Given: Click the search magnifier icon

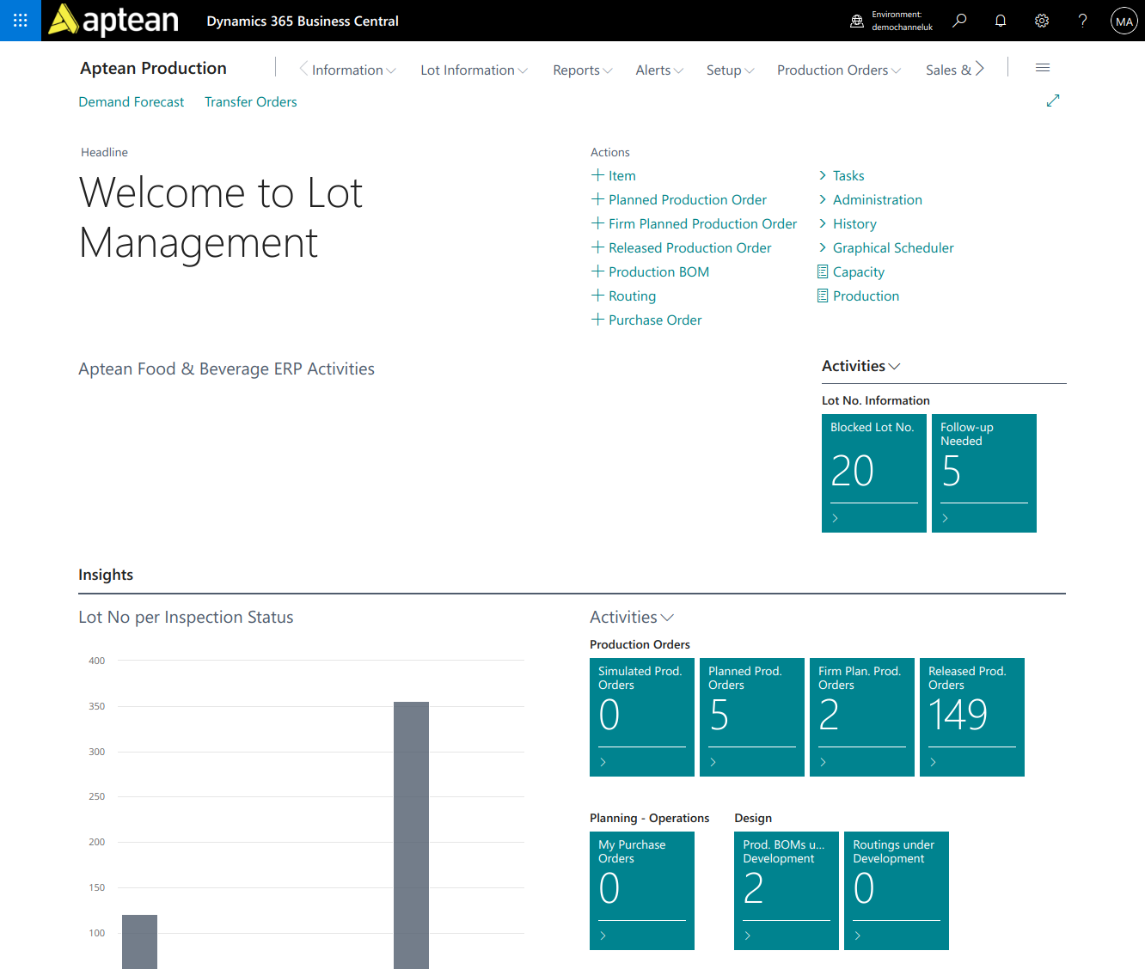Looking at the screenshot, I should pyautogui.click(x=959, y=21).
